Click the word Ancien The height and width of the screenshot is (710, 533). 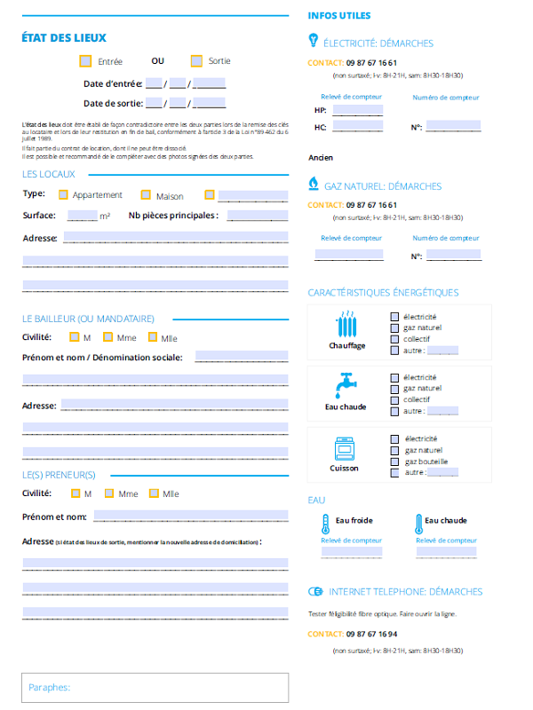pyautogui.click(x=321, y=158)
